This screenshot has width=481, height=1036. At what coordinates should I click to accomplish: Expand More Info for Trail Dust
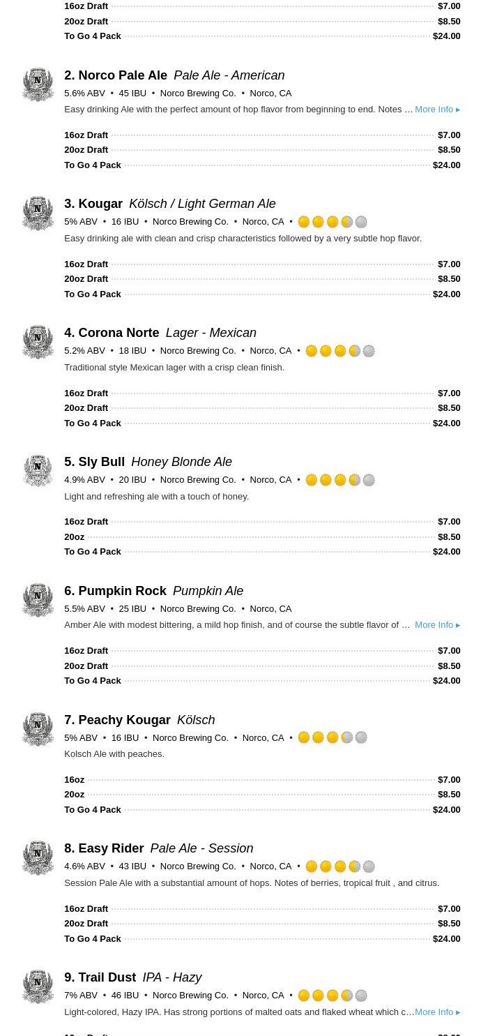coord(437,1012)
